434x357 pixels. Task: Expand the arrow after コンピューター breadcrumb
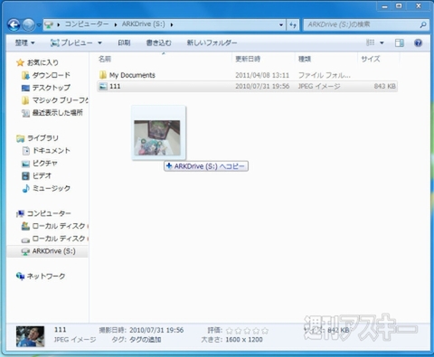[x=116, y=24]
